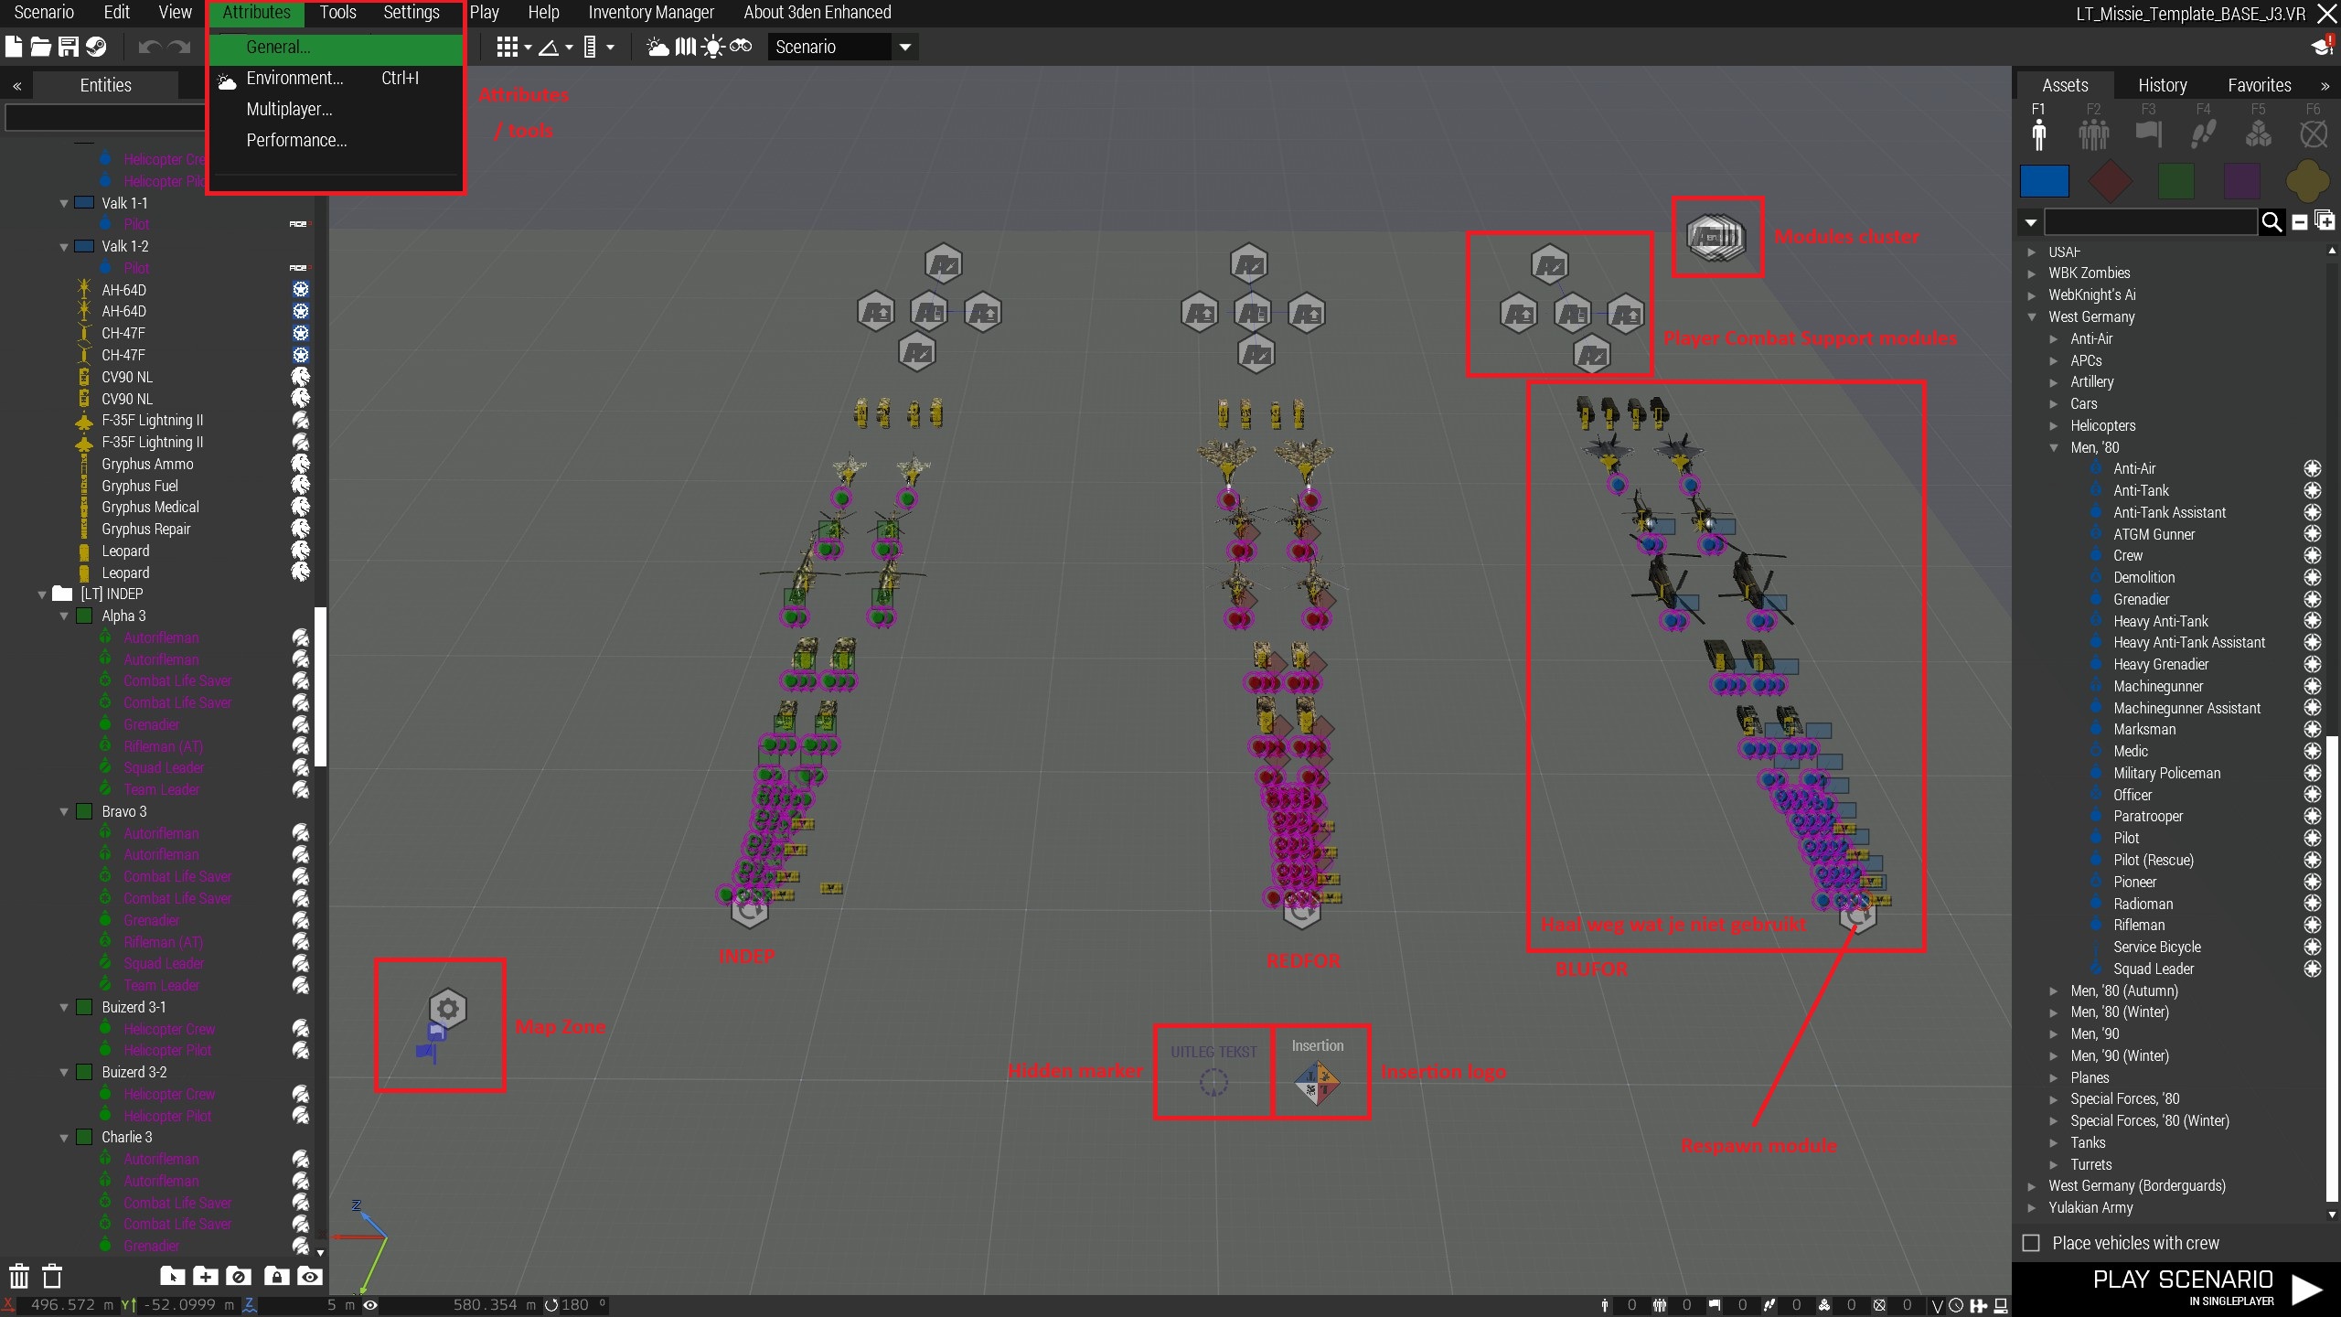Click the folder with disable symbol
This screenshot has height=1317, width=2341.
[239, 1276]
